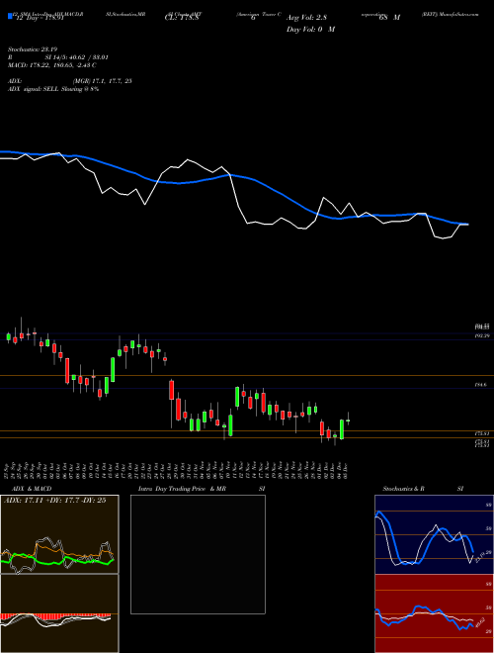Click the MACD histogram sub-chart
The height and width of the screenshot is (653, 494).
pos(59,613)
